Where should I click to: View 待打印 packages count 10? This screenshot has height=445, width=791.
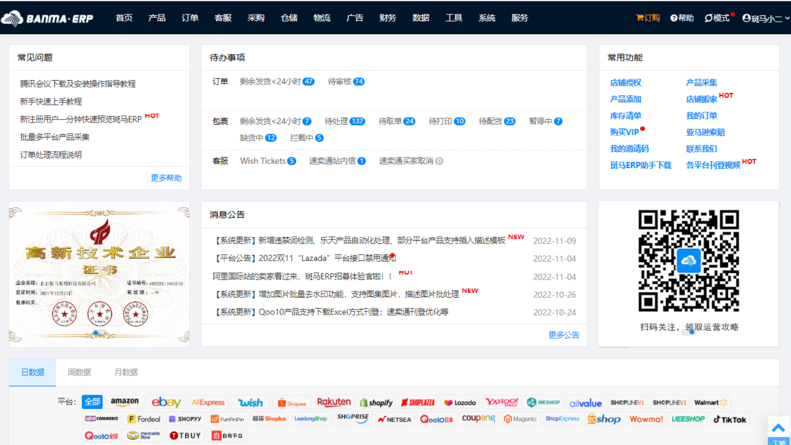pos(447,121)
